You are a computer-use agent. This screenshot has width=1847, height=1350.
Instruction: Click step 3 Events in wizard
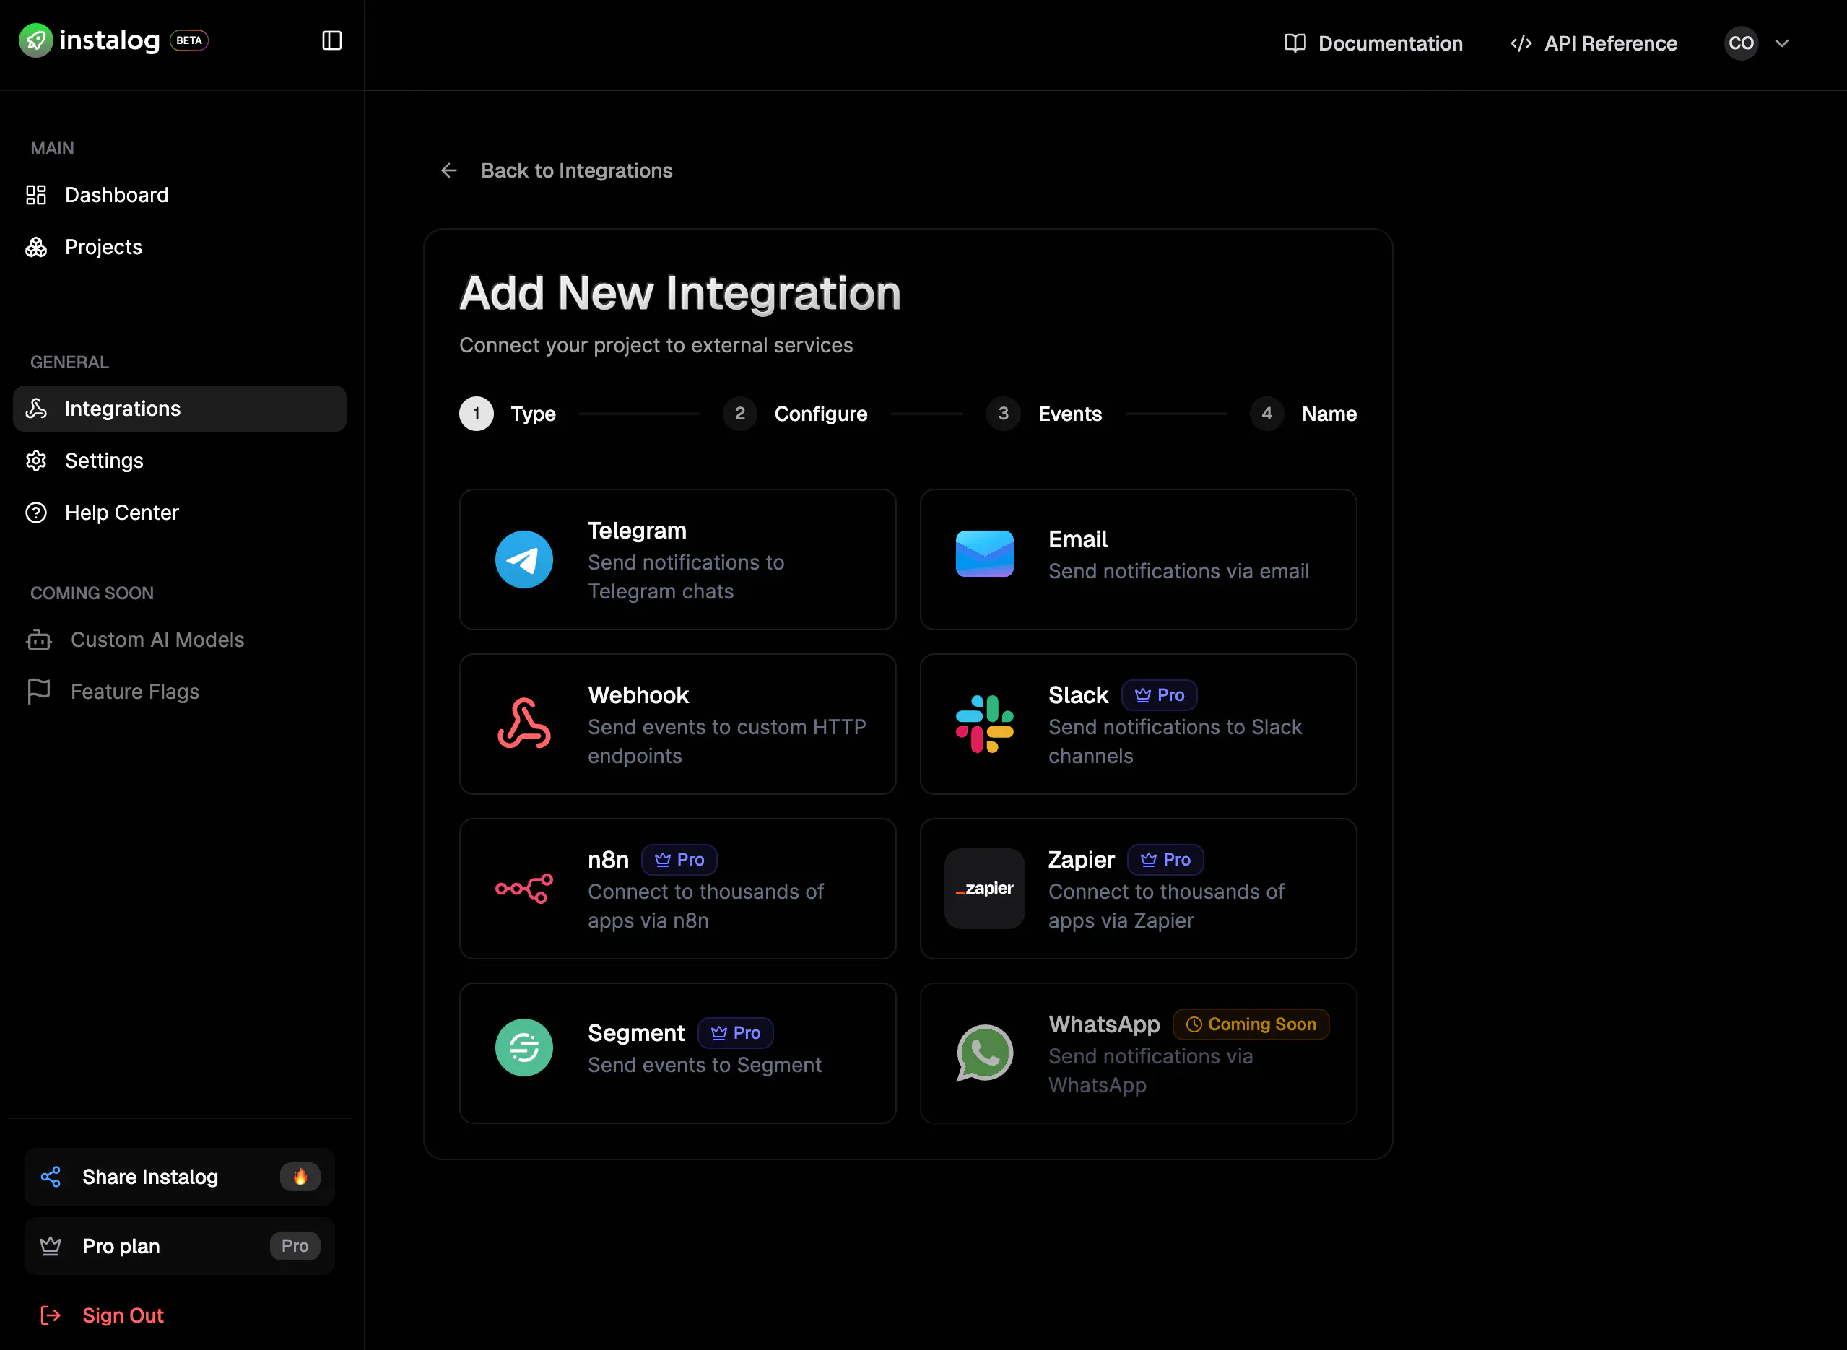1045,414
